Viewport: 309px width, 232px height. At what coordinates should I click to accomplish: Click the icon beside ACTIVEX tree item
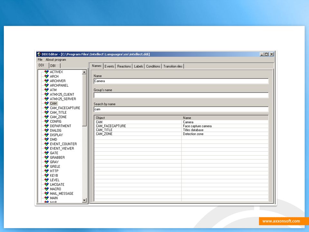(46, 72)
